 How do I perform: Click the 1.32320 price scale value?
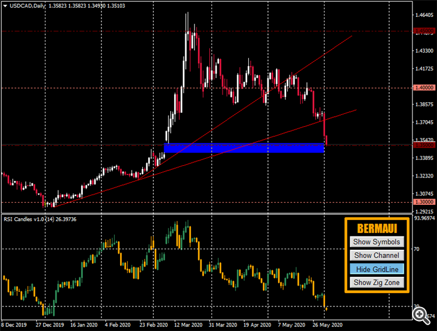[424, 176]
